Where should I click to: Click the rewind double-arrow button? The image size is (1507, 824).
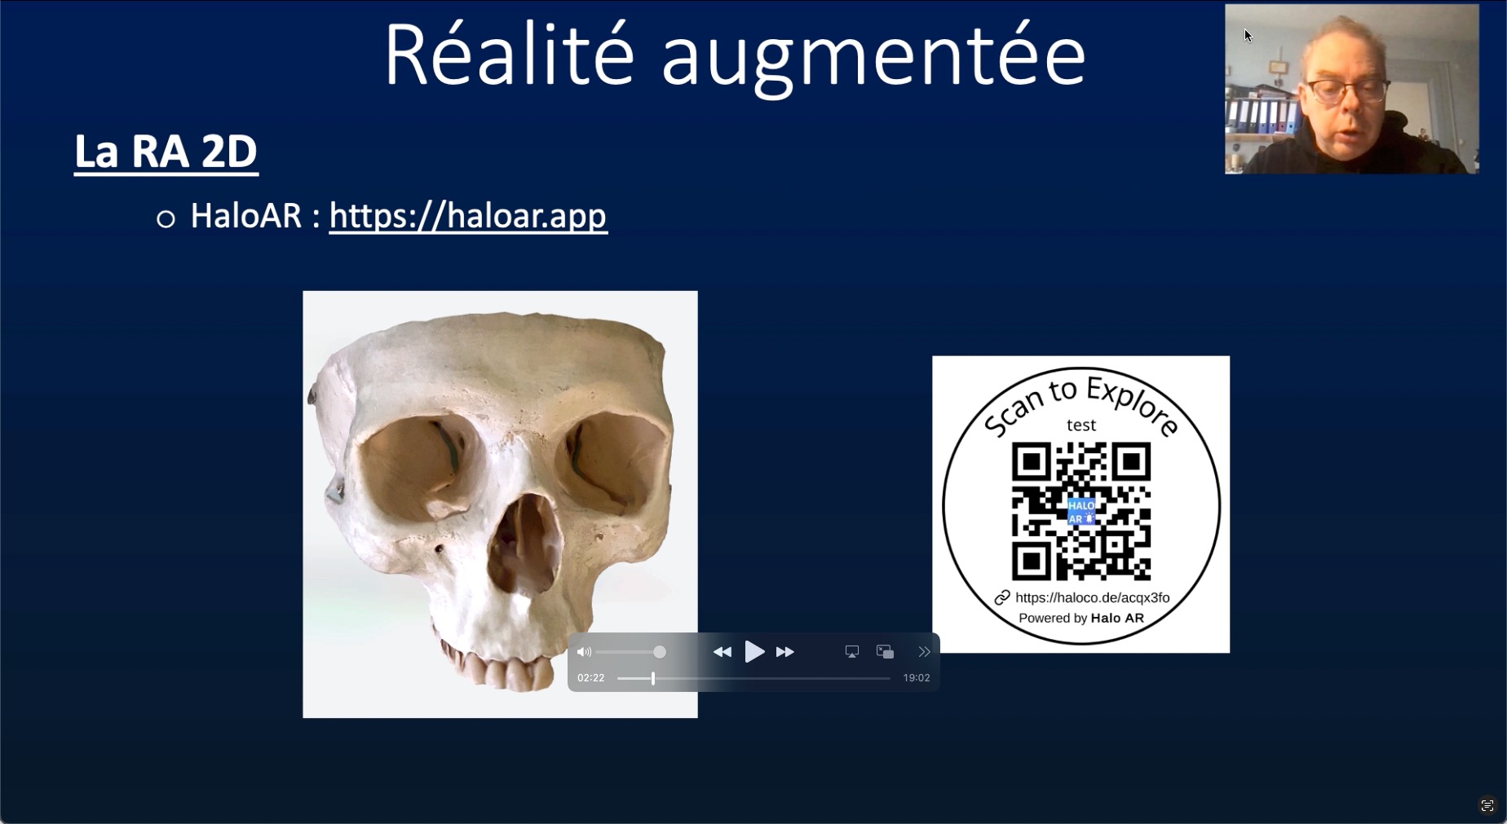(722, 652)
